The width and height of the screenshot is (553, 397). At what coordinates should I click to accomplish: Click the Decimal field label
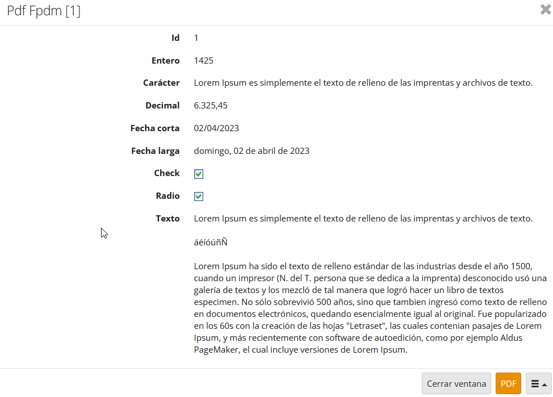coord(162,106)
